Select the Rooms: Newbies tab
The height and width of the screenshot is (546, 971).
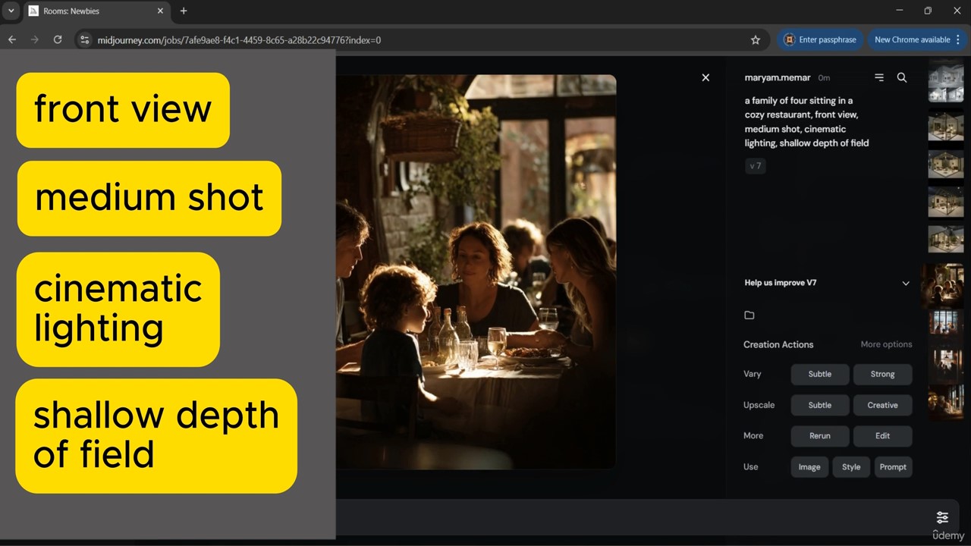96,11
